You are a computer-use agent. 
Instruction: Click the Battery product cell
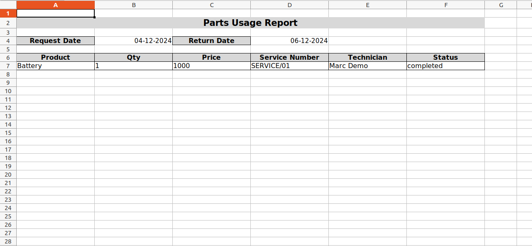[55, 66]
